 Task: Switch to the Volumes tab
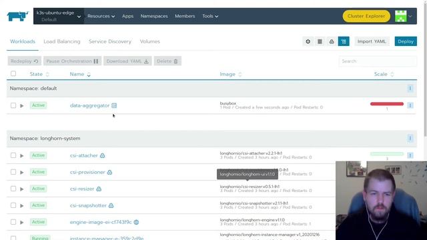(x=149, y=41)
